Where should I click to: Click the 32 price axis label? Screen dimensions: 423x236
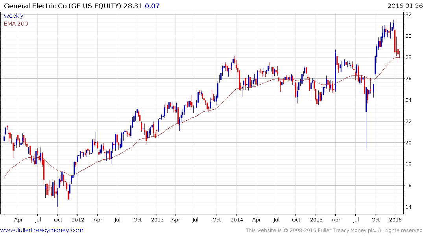(408, 15)
